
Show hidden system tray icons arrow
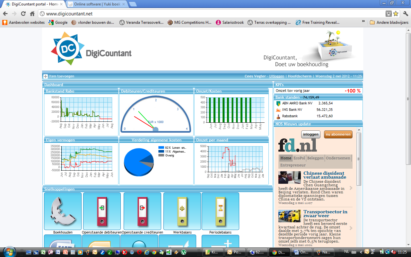tap(361, 252)
